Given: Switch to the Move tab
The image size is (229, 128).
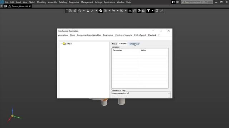Looking at the screenshot, I should click(114, 44).
